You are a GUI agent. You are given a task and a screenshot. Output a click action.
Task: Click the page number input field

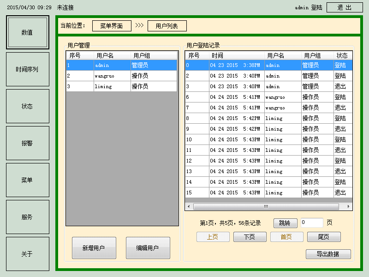[312, 223]
